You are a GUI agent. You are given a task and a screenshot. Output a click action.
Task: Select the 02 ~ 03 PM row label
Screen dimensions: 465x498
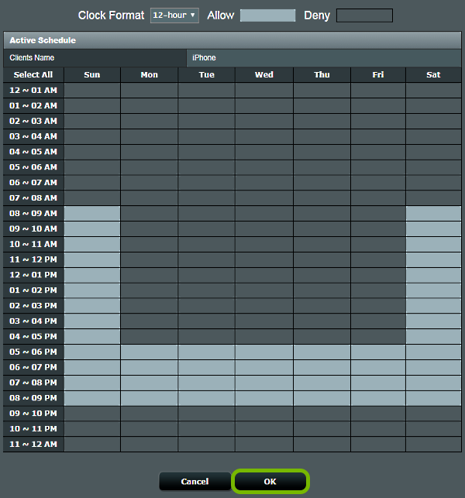[33, 306]
